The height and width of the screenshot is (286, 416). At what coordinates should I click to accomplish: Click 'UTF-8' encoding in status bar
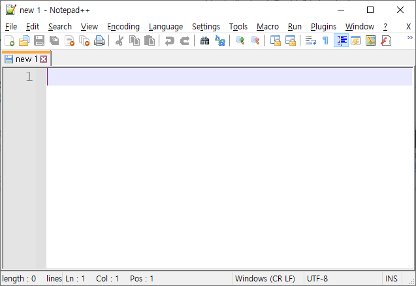coord(317,279)
